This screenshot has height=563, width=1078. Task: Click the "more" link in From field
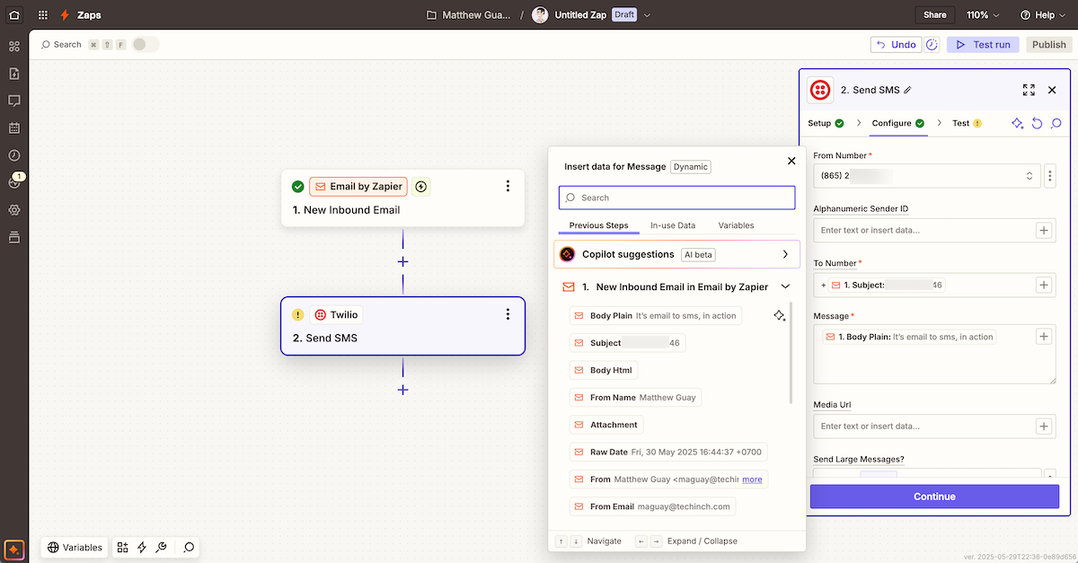point(752,479)
